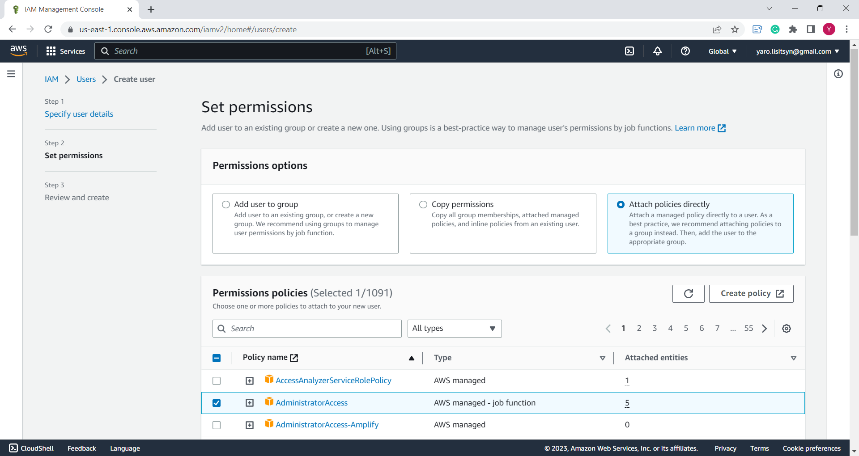The height and width of the screenshot is (456, 859).
Task: Open the info panel icon
Action: [x=838, y=74]
